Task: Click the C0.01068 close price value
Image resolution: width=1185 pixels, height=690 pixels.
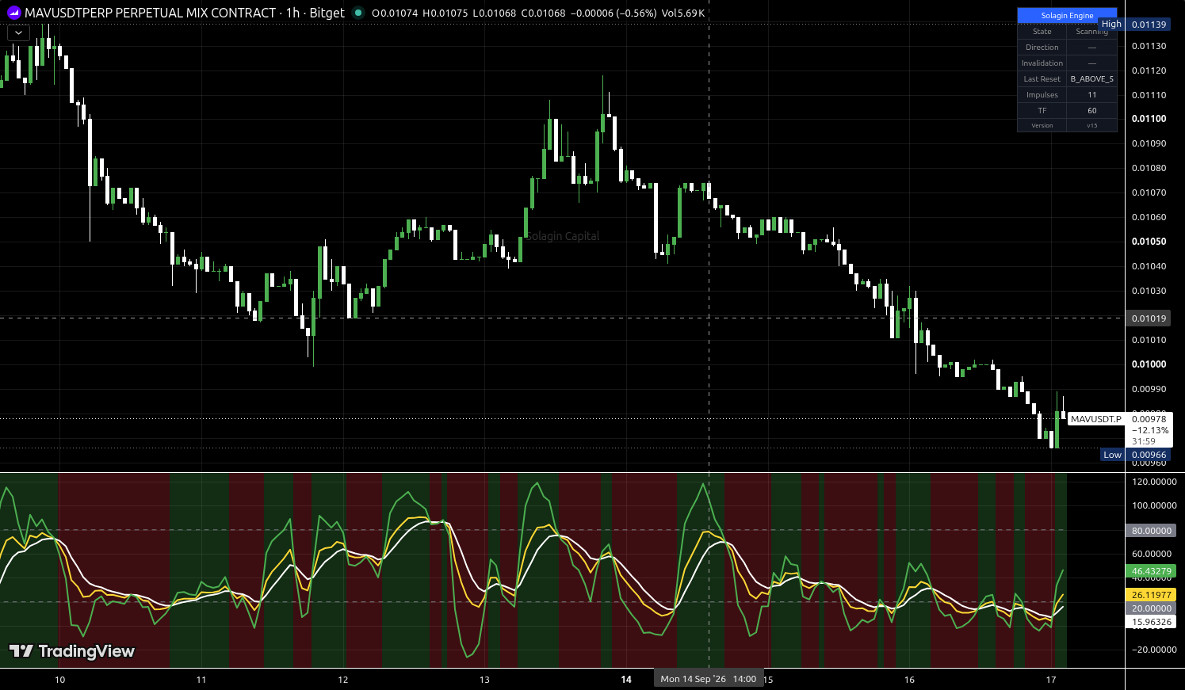Action: tap(543, 13)
